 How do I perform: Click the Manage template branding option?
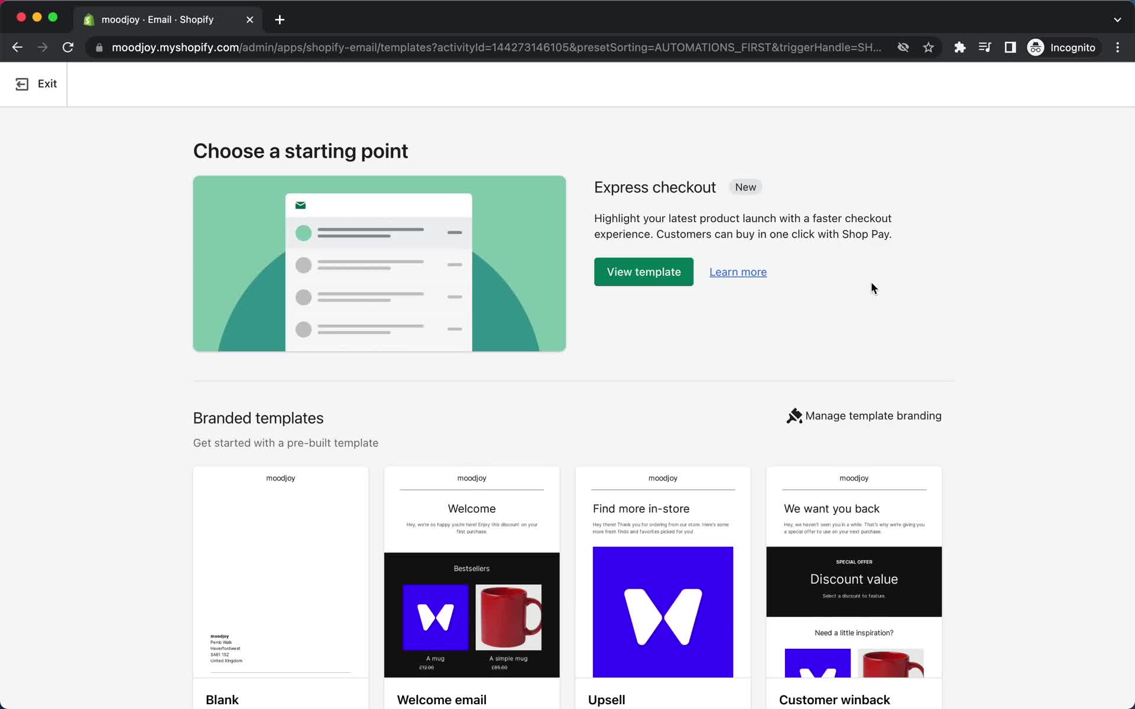point(864,416)
